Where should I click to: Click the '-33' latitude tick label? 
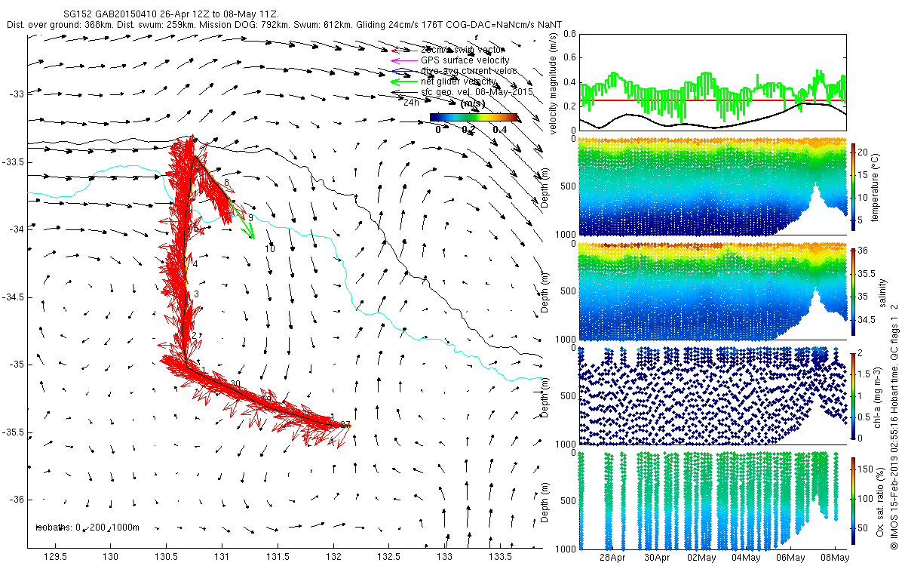(x=16, y=94)
